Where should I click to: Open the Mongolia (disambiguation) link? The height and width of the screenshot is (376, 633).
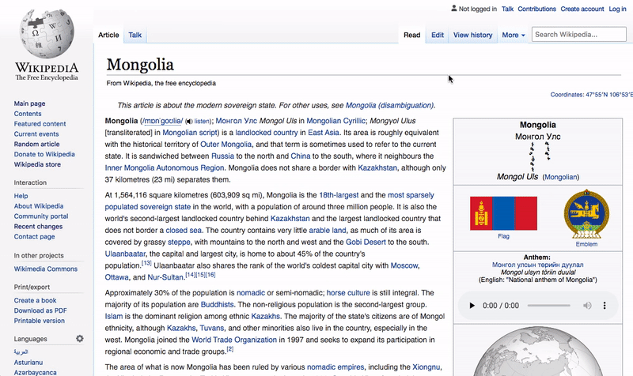pyautogui.click(x=389, y=105)
